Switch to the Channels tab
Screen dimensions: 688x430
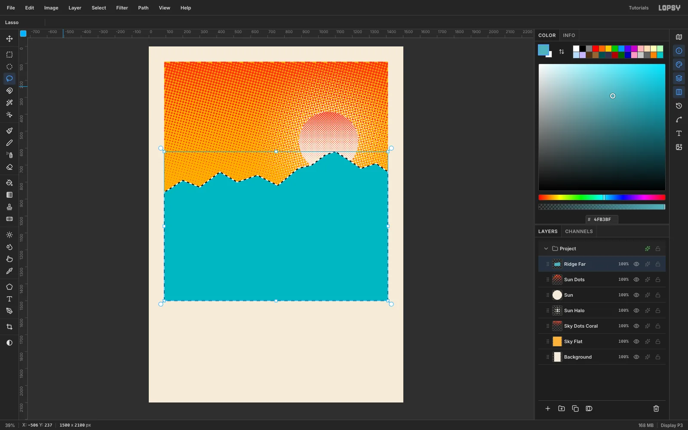[x=579, y=231]
